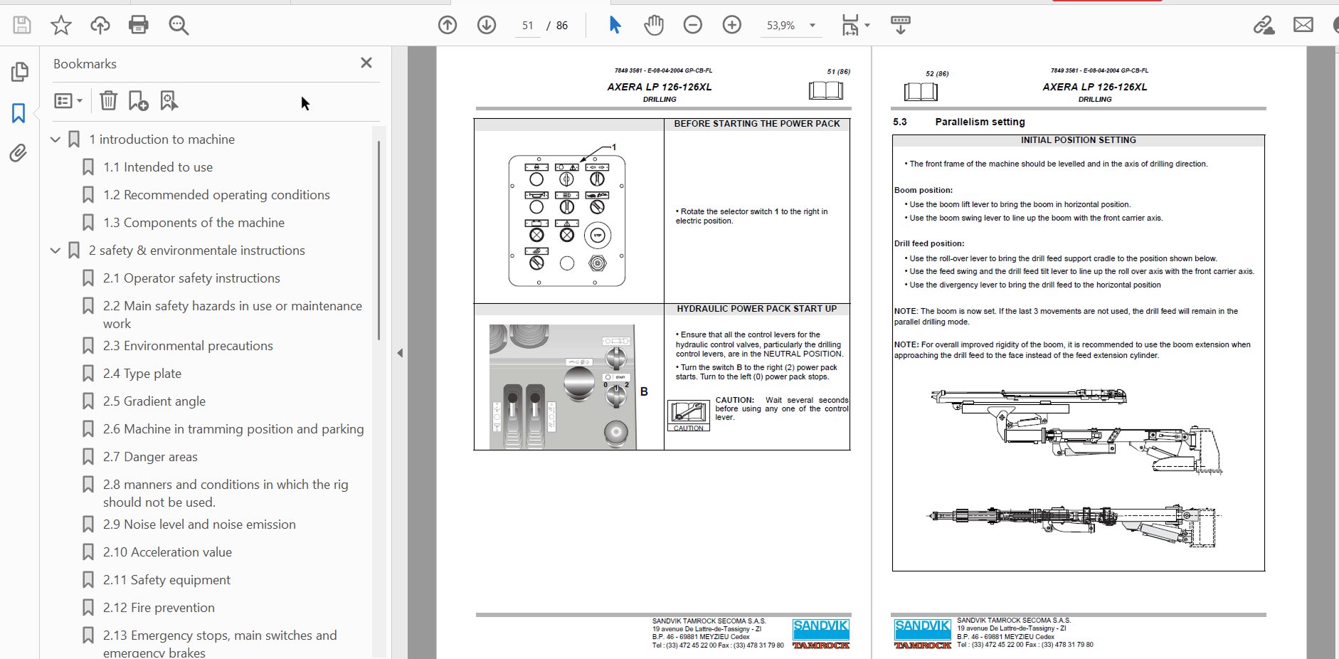Open bookmark '1.2 Recommended operating conditions'
1339x659 pixels.
click(216, 195)
